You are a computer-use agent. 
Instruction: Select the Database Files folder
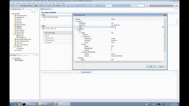pos(20,17)
